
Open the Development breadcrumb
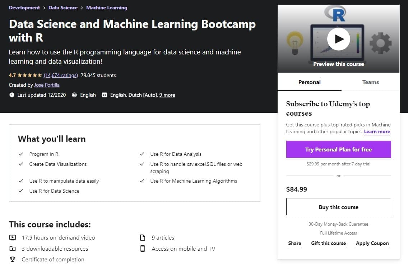point(24,8)
